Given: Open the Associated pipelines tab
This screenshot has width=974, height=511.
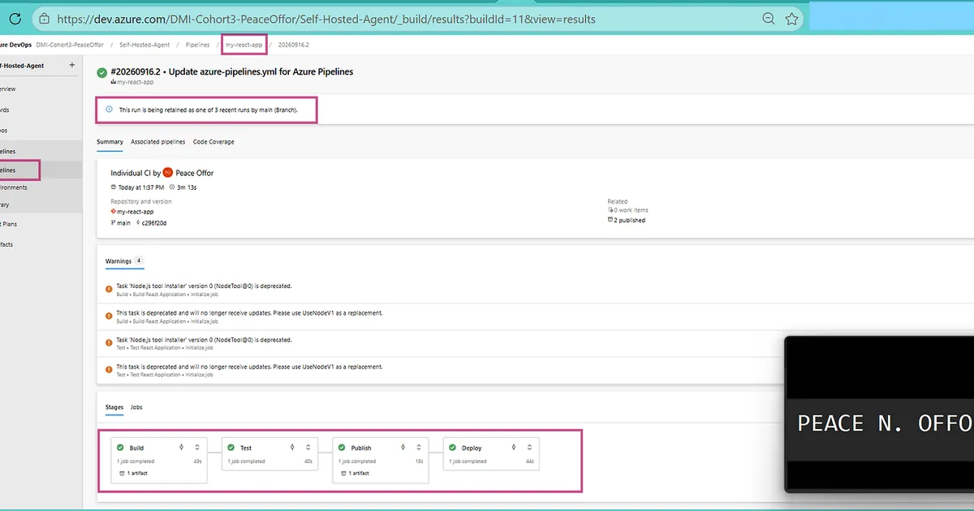Looking at the screenshot, I should click(x=158, y=142).
